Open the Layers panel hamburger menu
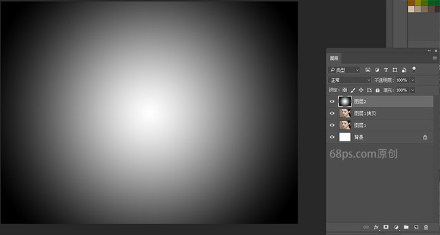The width and height of the screenshot is (440, 235). pos(434,58)
